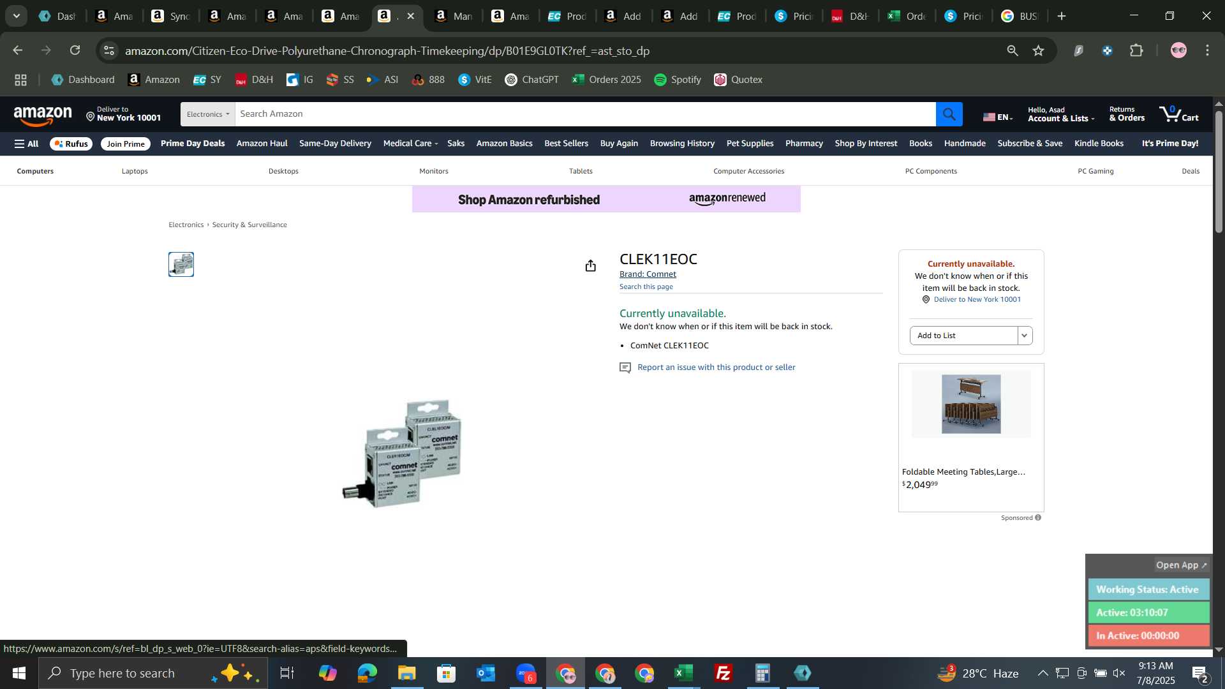
Task: Open the browser zoom magnifier icon
Action: tap(1012, 50)
